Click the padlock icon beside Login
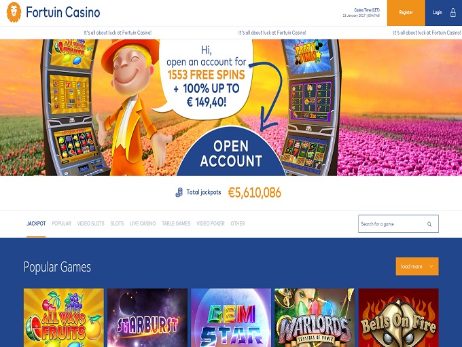The image size is (462, 347). (x=453, y=13)
